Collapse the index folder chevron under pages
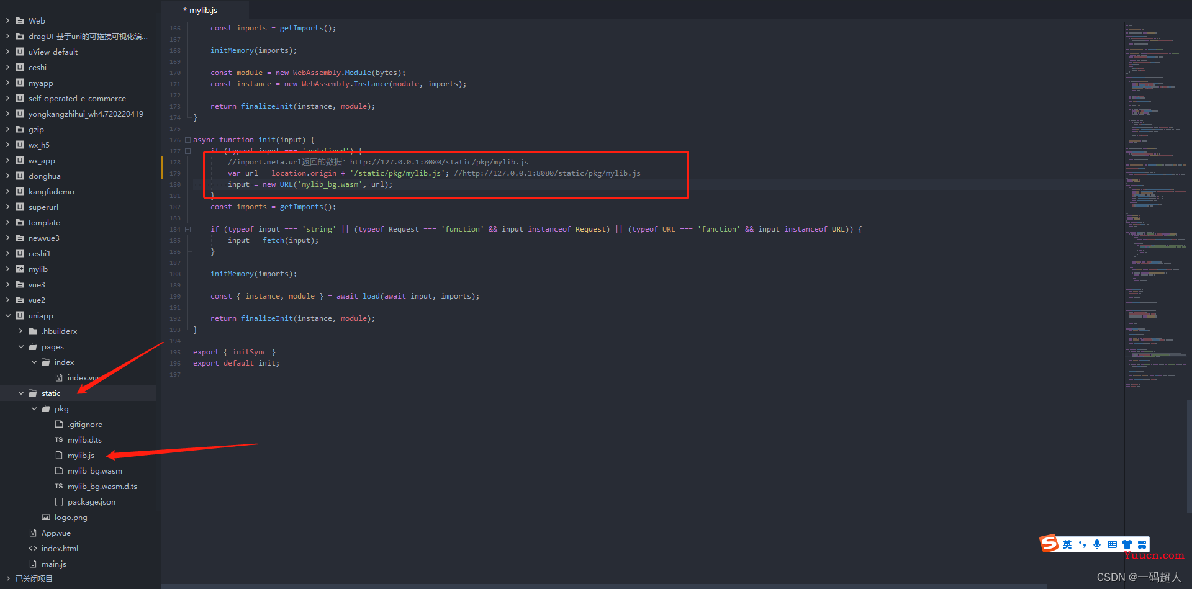 point(34,362)
